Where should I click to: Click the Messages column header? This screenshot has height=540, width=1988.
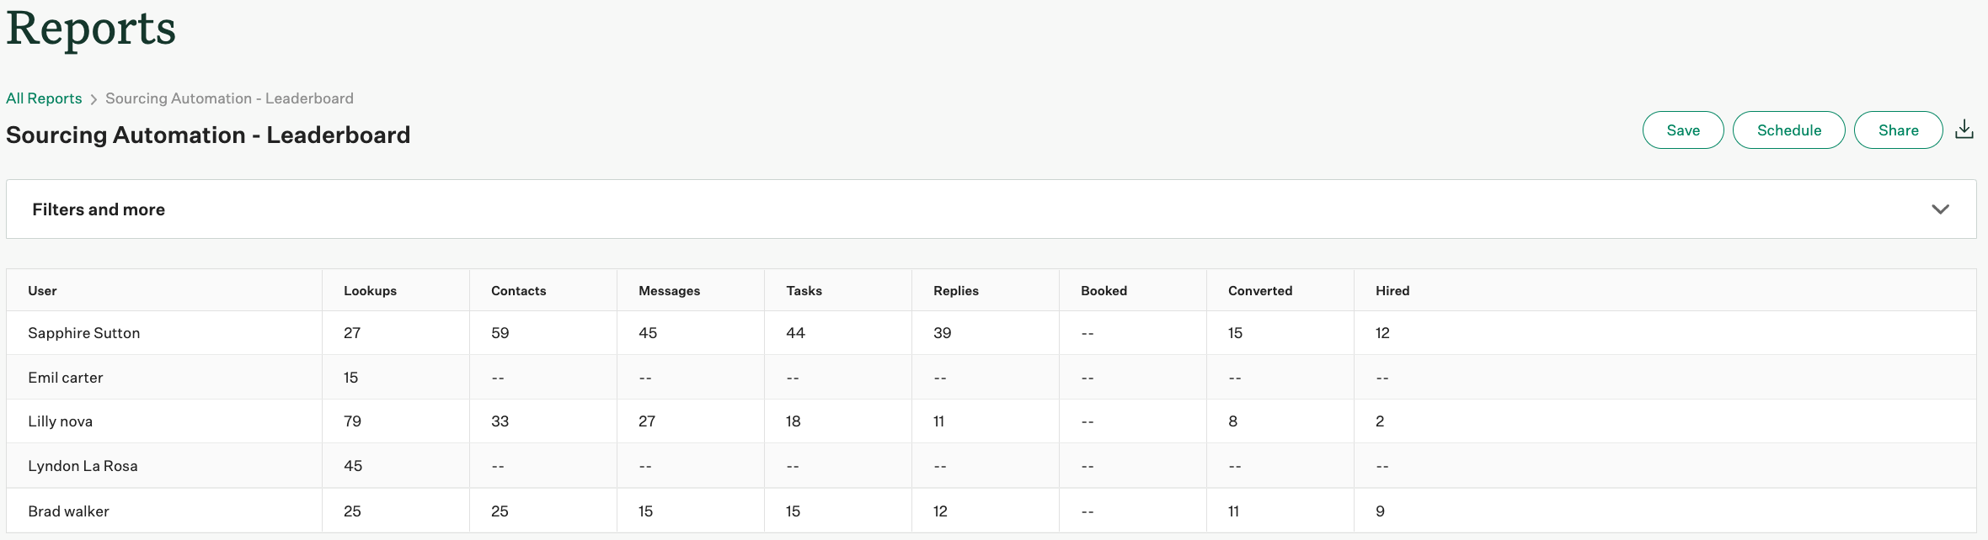point(669,291)
